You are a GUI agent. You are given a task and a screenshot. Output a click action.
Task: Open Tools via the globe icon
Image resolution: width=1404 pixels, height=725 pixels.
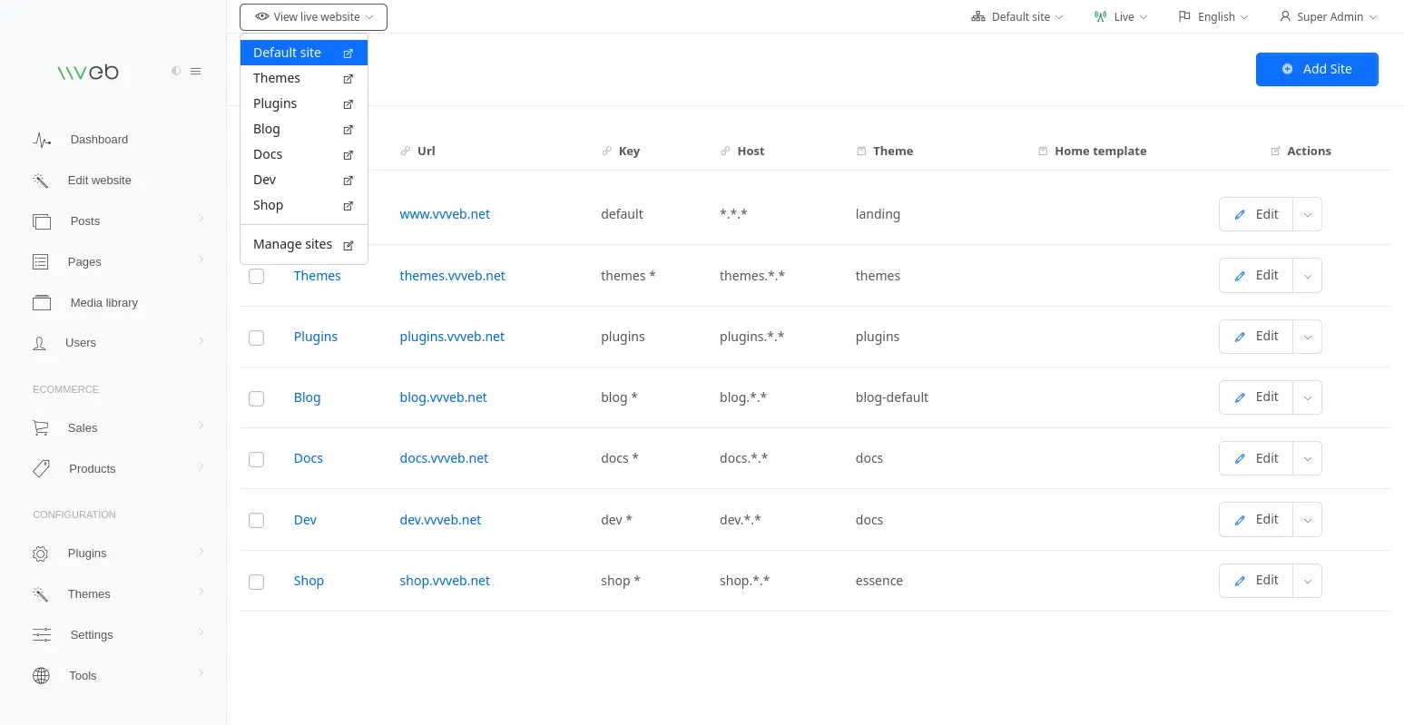click(x=41, y=675)
